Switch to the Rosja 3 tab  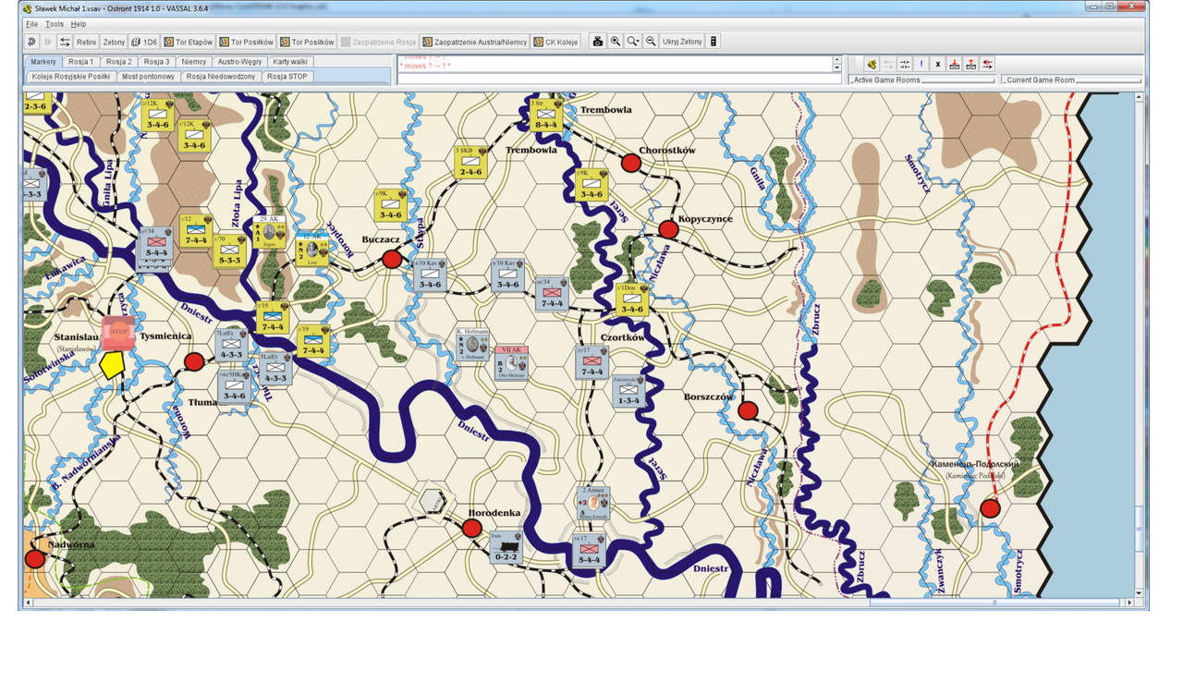coord(156,62)
